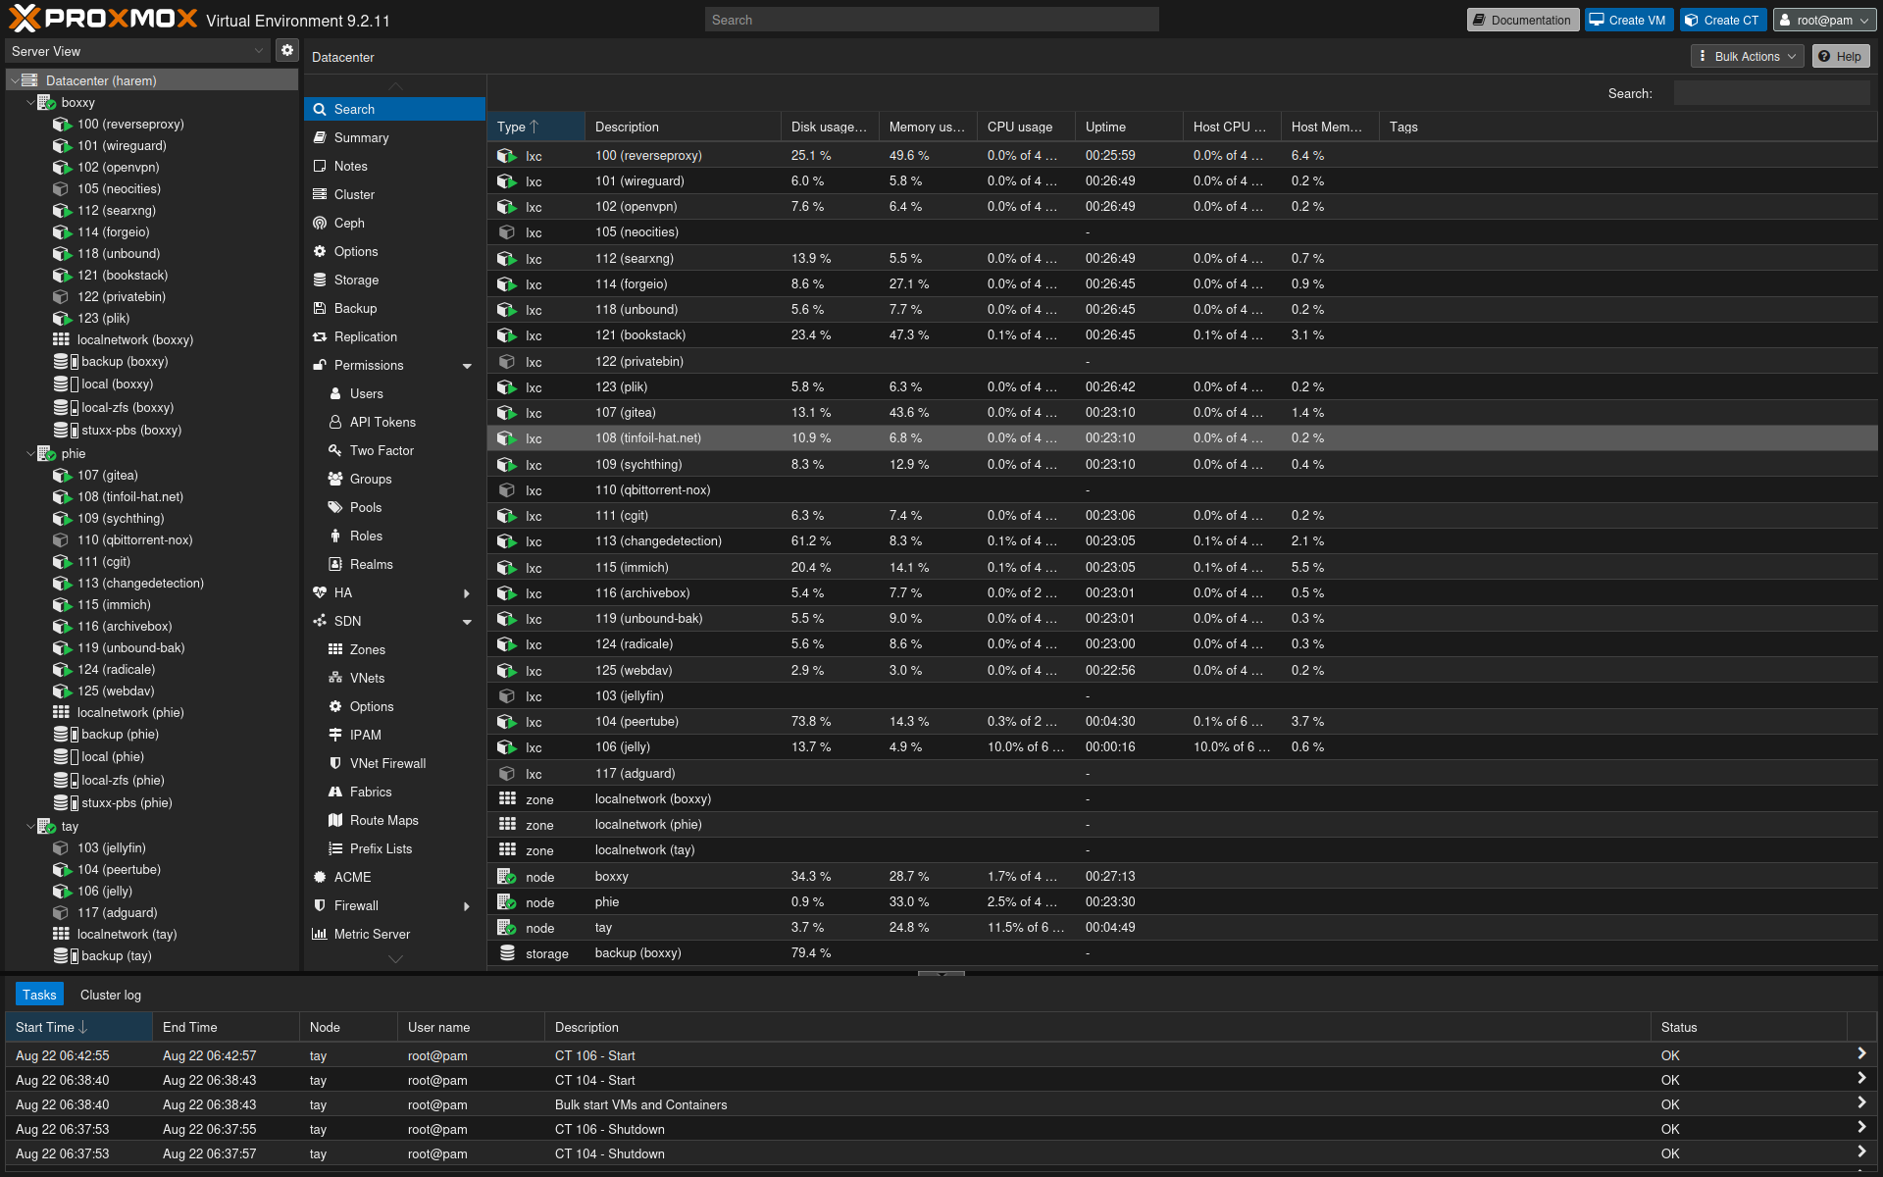Click the Realms icon in menu

(x=335, y=565)
